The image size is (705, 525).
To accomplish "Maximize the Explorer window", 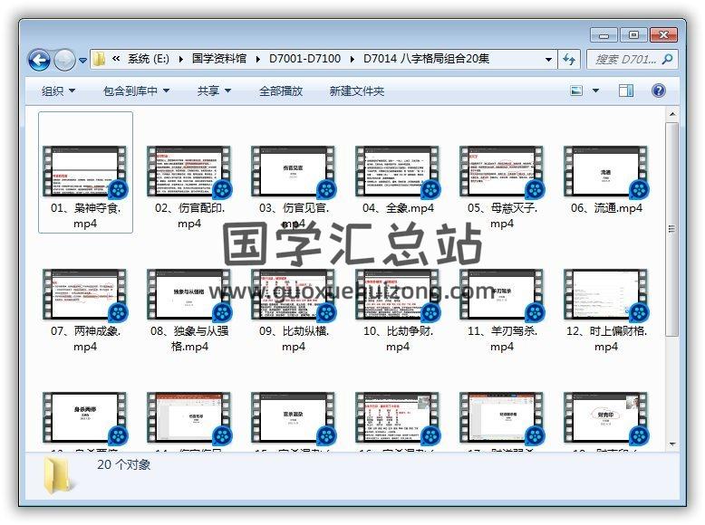I will [633, 35].
